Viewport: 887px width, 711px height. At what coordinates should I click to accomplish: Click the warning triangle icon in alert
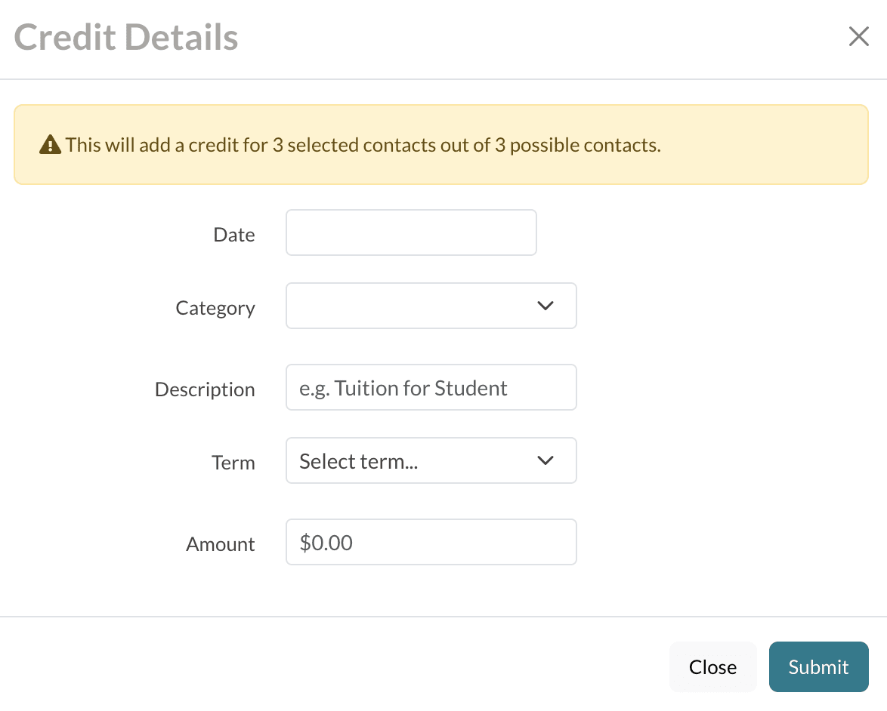point(50,144)
